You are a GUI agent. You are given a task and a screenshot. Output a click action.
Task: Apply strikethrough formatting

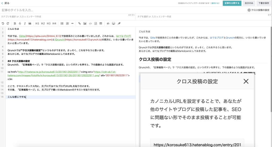tap(20, 23)
